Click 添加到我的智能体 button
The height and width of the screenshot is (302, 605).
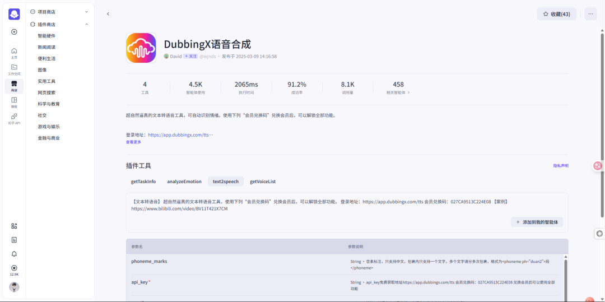tap(537, 222)
